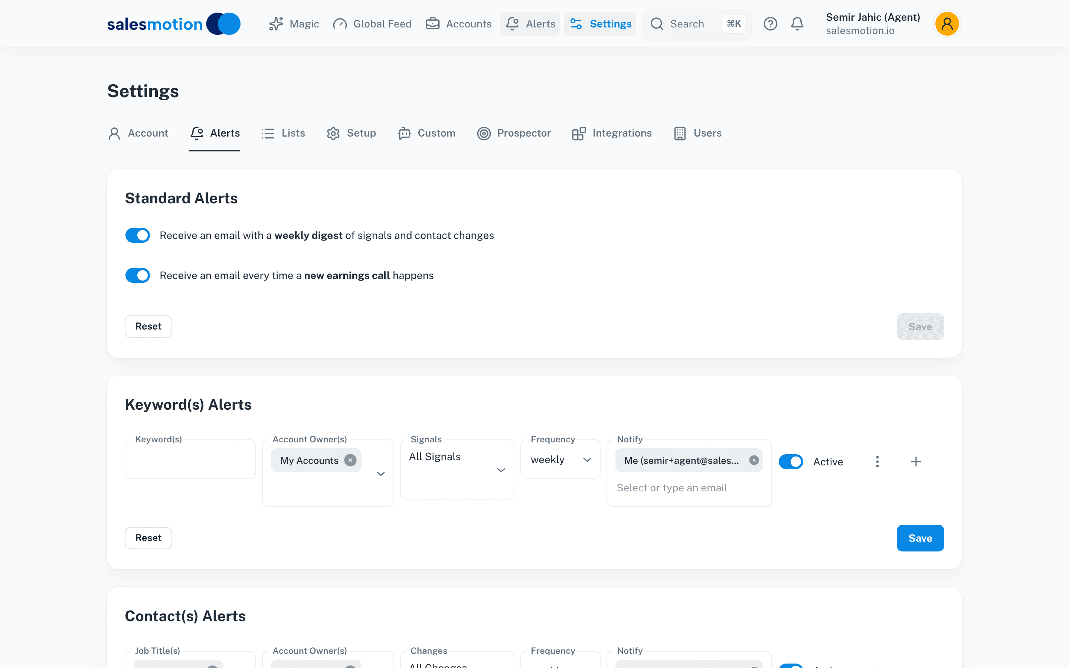The image size is (1069, 668).
Task: Toggle the Active switch in Keyword Alerts
Action: click(791, 462)
